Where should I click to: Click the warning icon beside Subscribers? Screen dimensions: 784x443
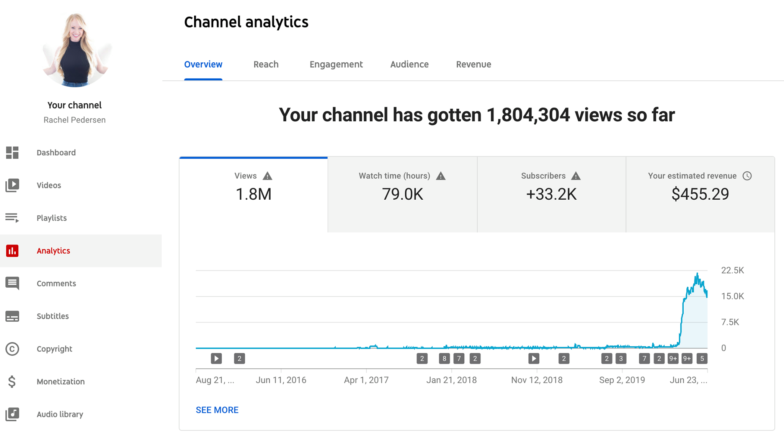click(x=577, y=176)
